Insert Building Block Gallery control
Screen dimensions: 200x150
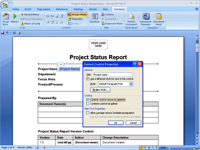(x=61, y=16)
